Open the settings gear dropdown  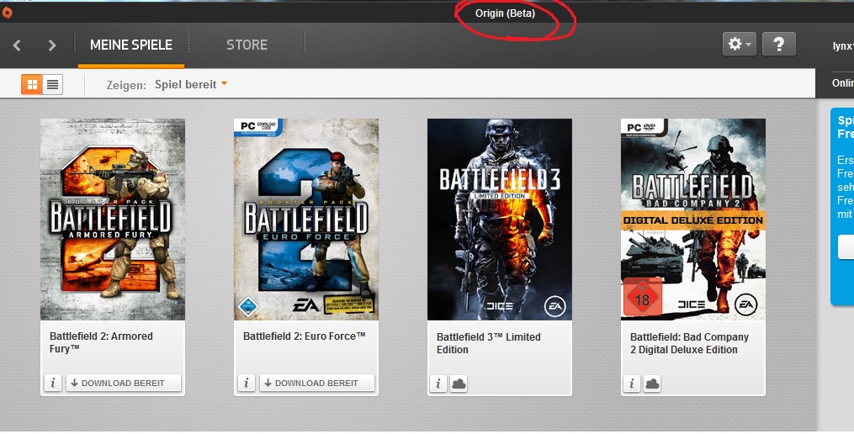(x=739, y=44)
